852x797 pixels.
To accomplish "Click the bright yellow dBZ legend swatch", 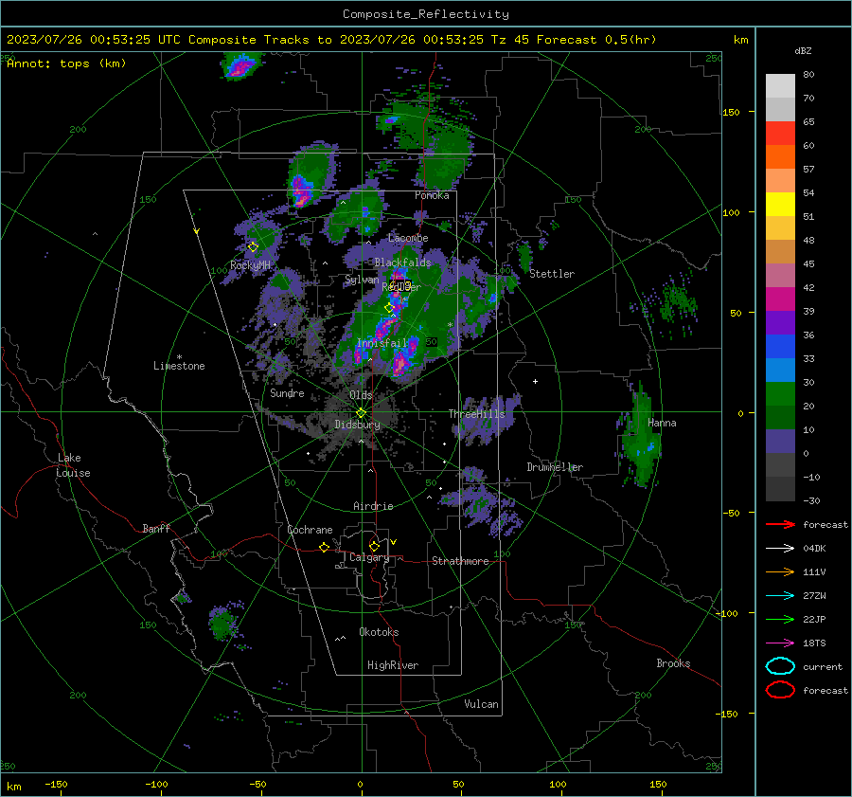I will (x=780, y=205).
